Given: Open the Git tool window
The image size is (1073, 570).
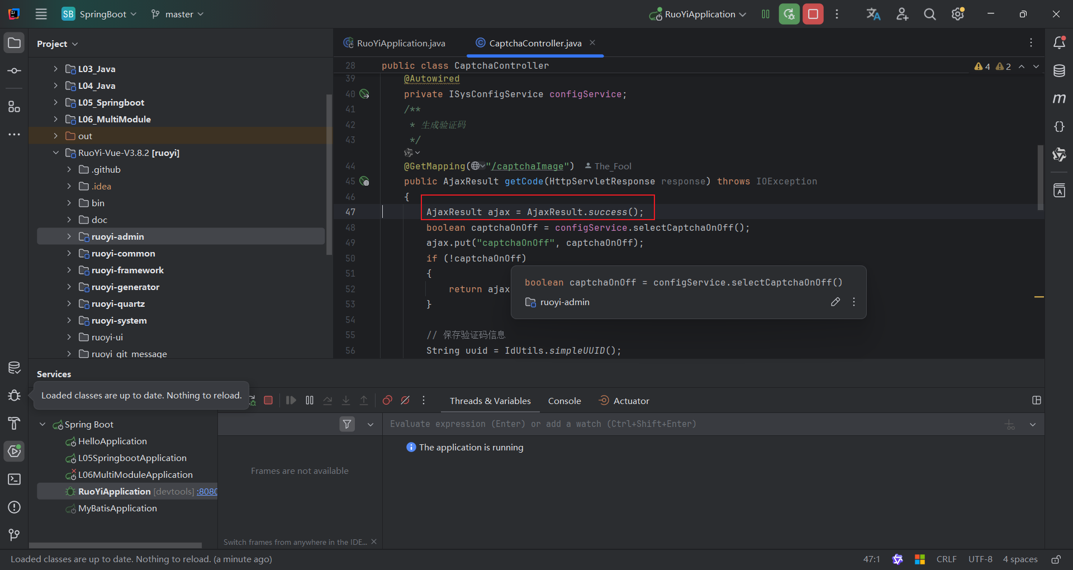Looking at the screenshot, I should [x=15, y=535].
